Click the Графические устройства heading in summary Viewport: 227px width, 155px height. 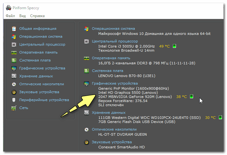(115, 83)
